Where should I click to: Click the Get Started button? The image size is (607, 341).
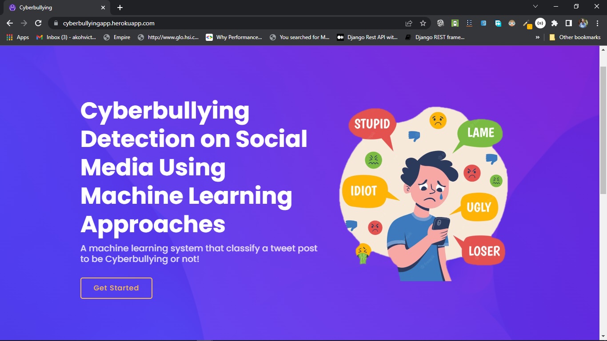(116, 288)
